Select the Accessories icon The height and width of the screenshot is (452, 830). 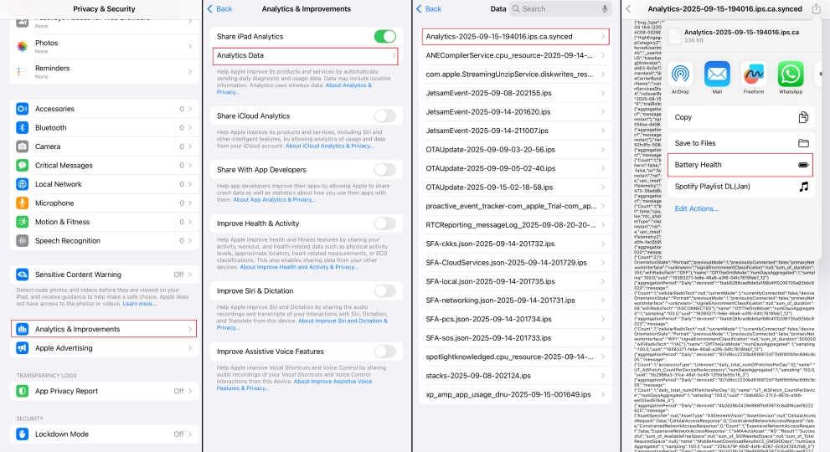[x=23, y=109]
